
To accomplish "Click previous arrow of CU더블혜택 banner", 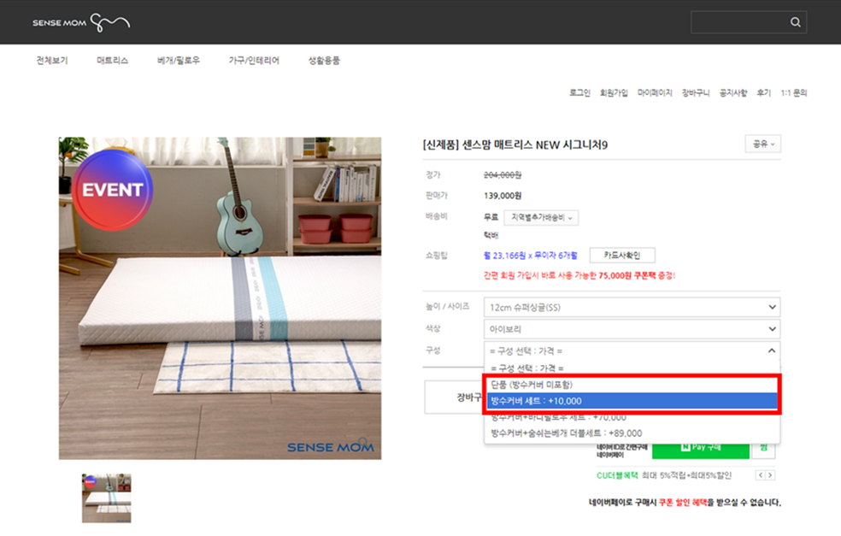I will point(761,475).
